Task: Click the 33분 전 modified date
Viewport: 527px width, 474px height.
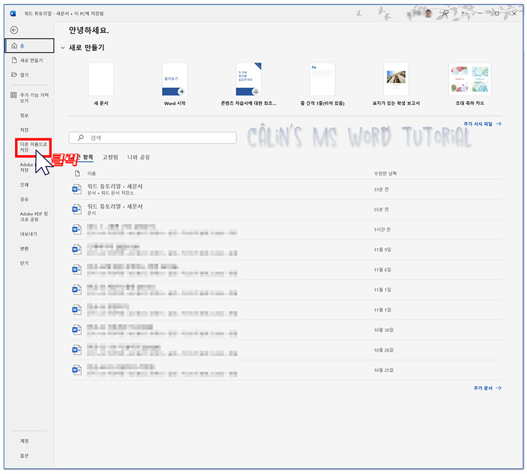Action: pos(381,189)
